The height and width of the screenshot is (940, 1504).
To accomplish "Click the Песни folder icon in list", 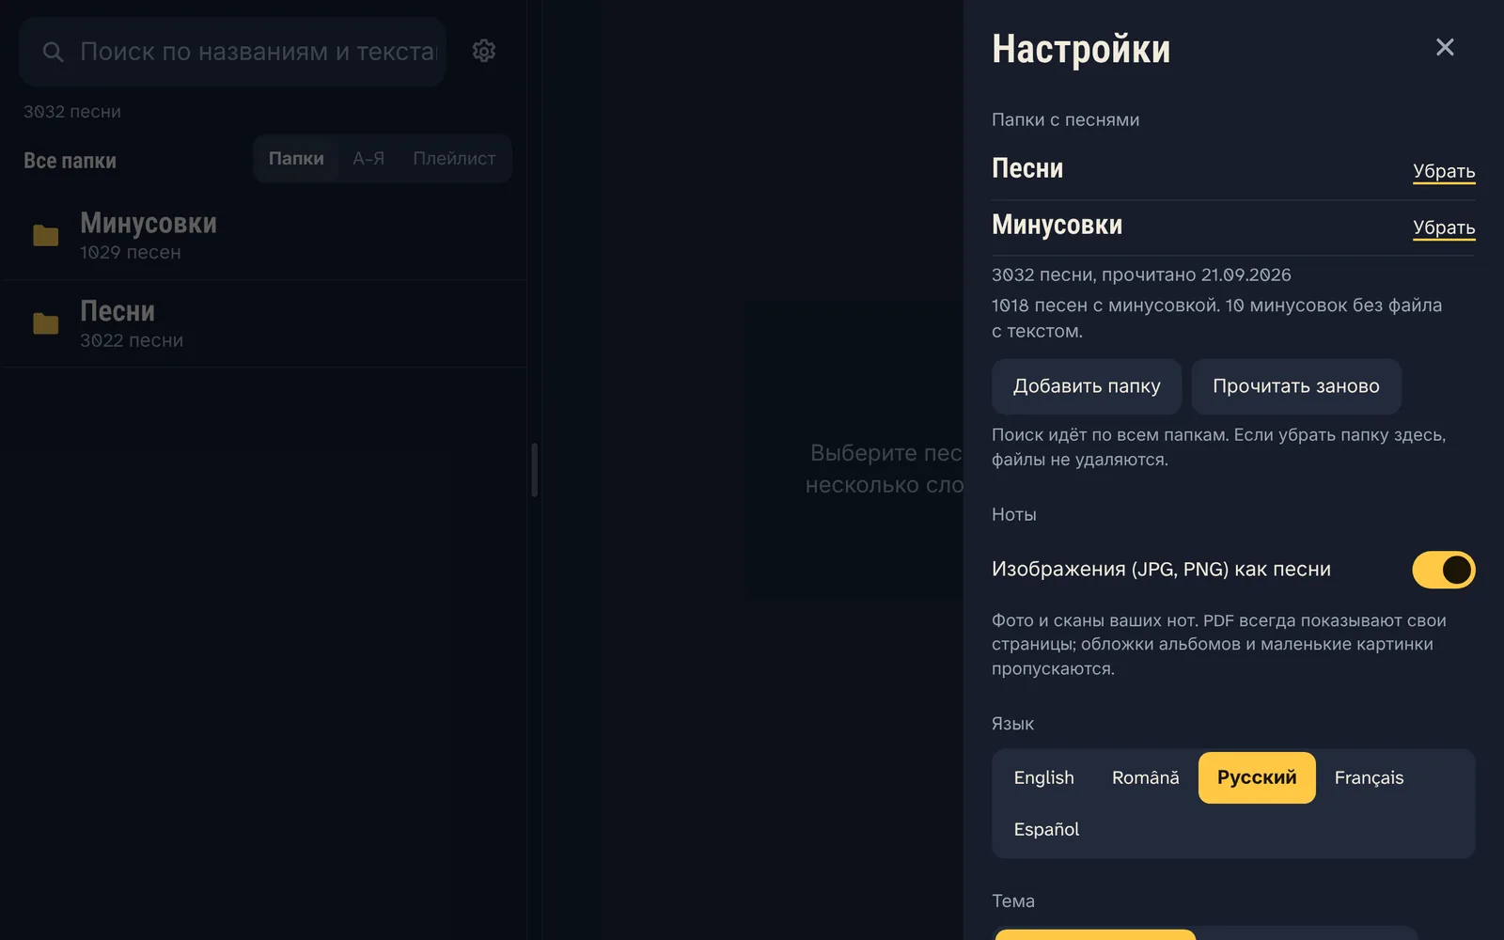I will pos(46,323).
